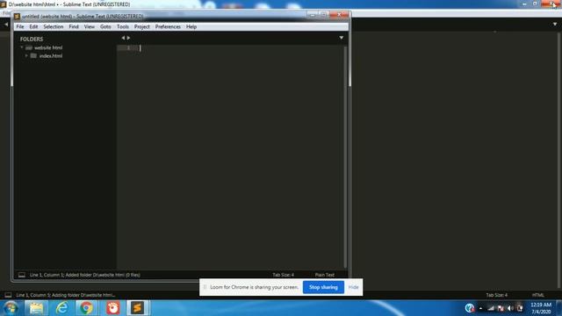Click the Action Center flag icon
The height and width of the screenshot is (316, 562).
click(501, 308)
